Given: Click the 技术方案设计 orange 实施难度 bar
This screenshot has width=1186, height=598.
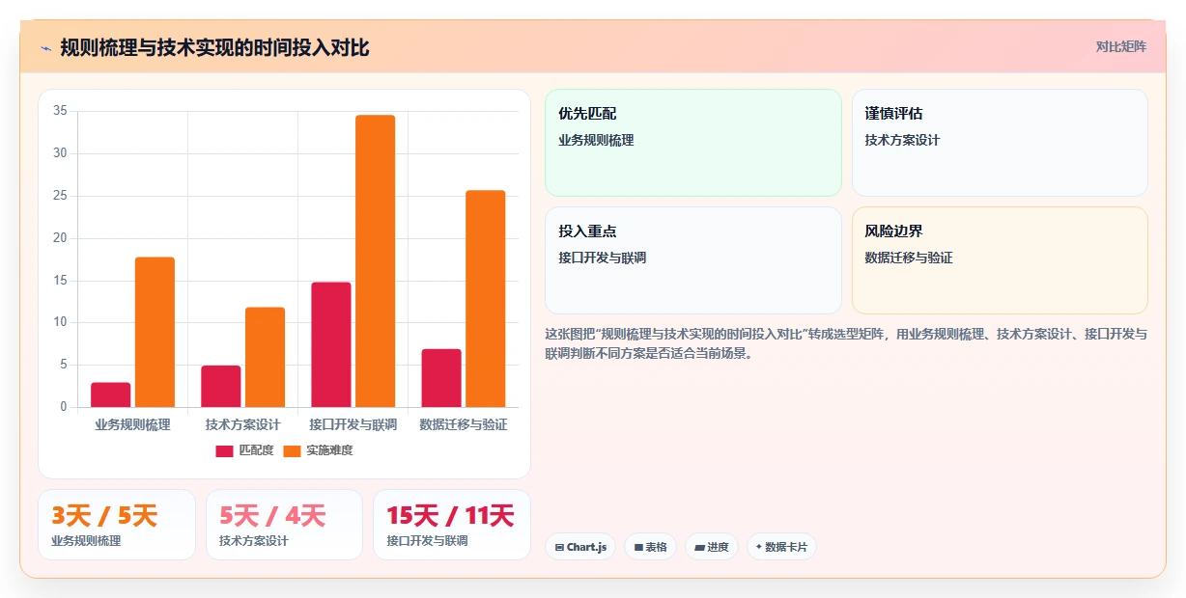Looking at the screenshot, I should tap(265, 357).
